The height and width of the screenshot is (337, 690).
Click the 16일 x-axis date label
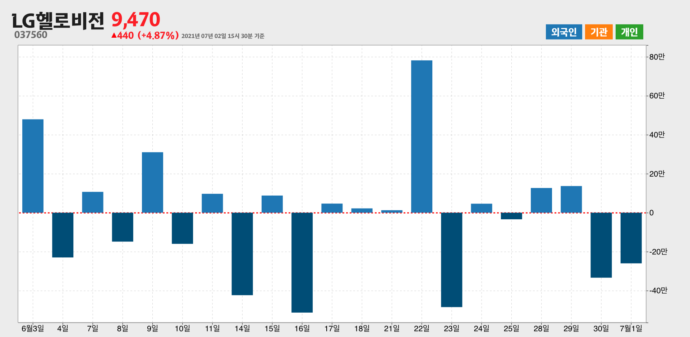tap(302, 328)
